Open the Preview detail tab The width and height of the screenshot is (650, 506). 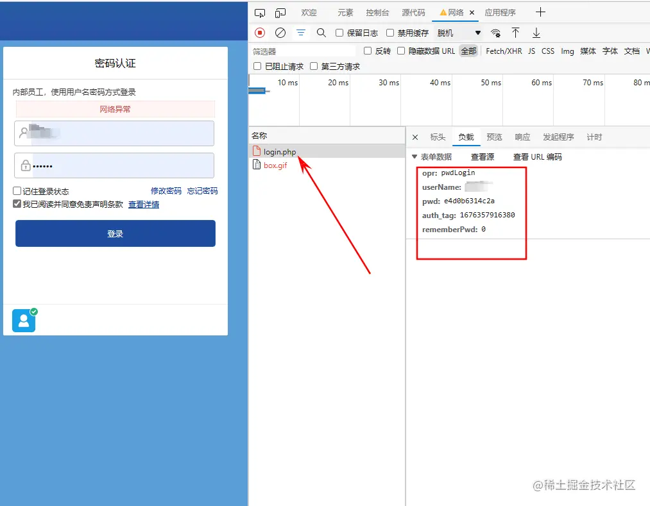tap(494, 137)
